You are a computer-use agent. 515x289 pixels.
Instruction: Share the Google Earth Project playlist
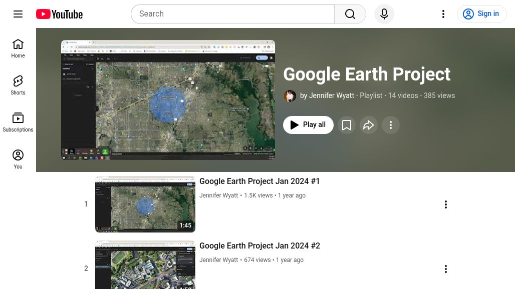(x=369, y=124)
